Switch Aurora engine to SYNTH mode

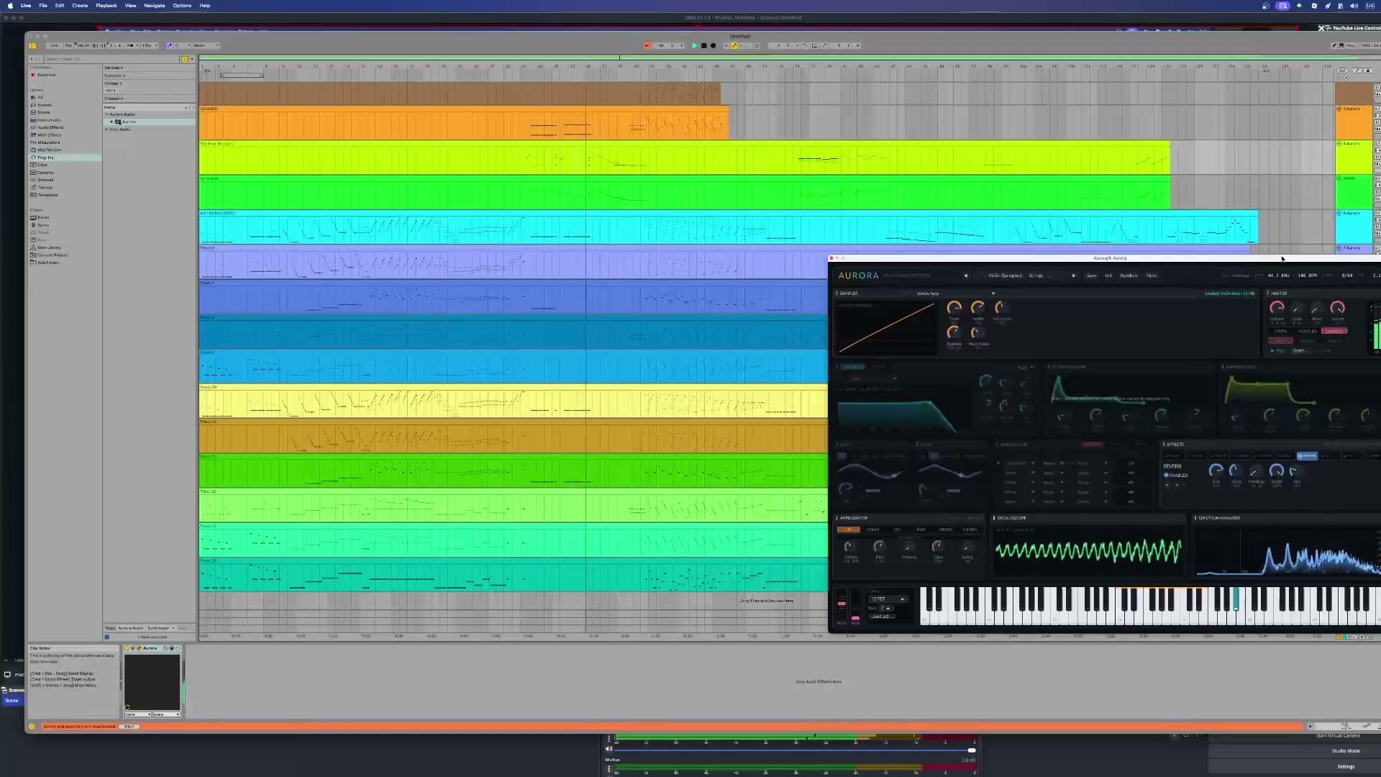click(x=1280, y=331)
